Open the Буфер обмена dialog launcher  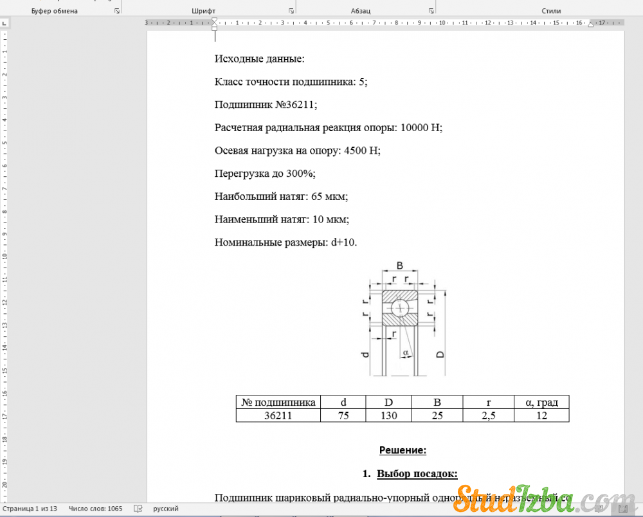(x=117, y=11)
